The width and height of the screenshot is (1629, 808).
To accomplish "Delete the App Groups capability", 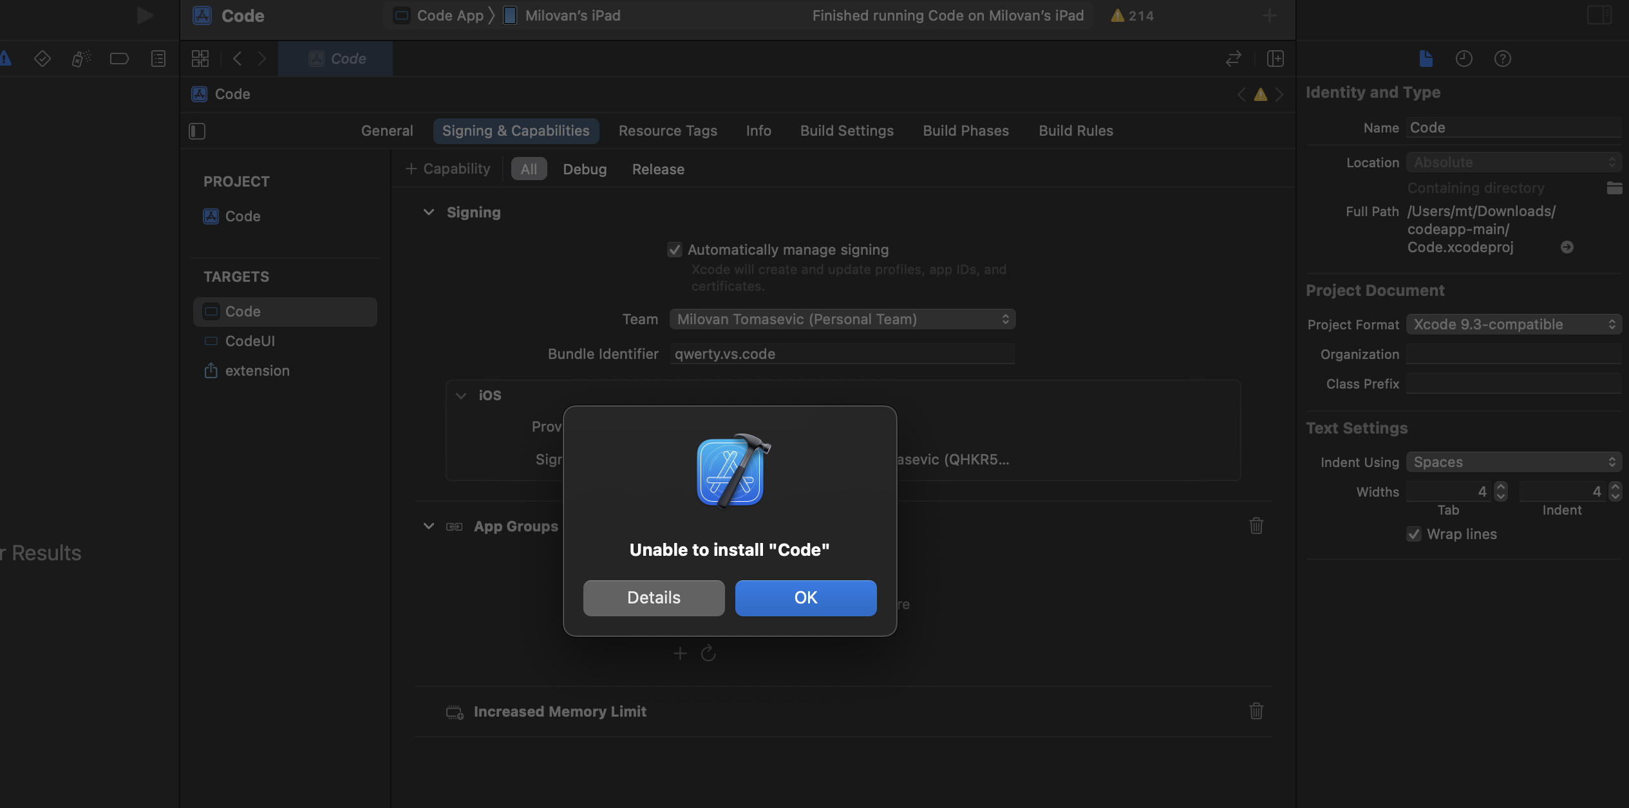I will (1256, 526).
